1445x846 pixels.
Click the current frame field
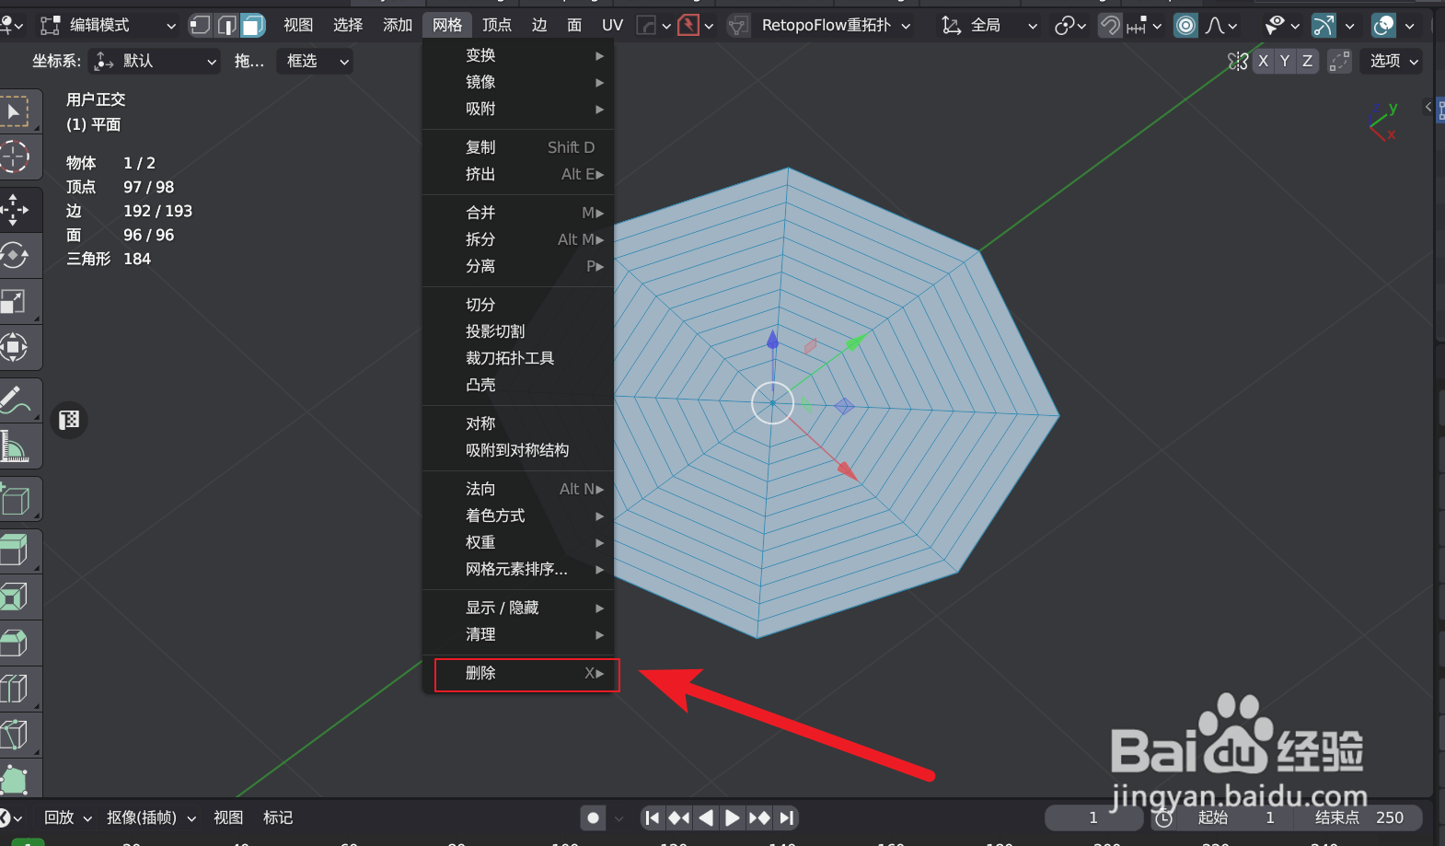coord(1093,817)
